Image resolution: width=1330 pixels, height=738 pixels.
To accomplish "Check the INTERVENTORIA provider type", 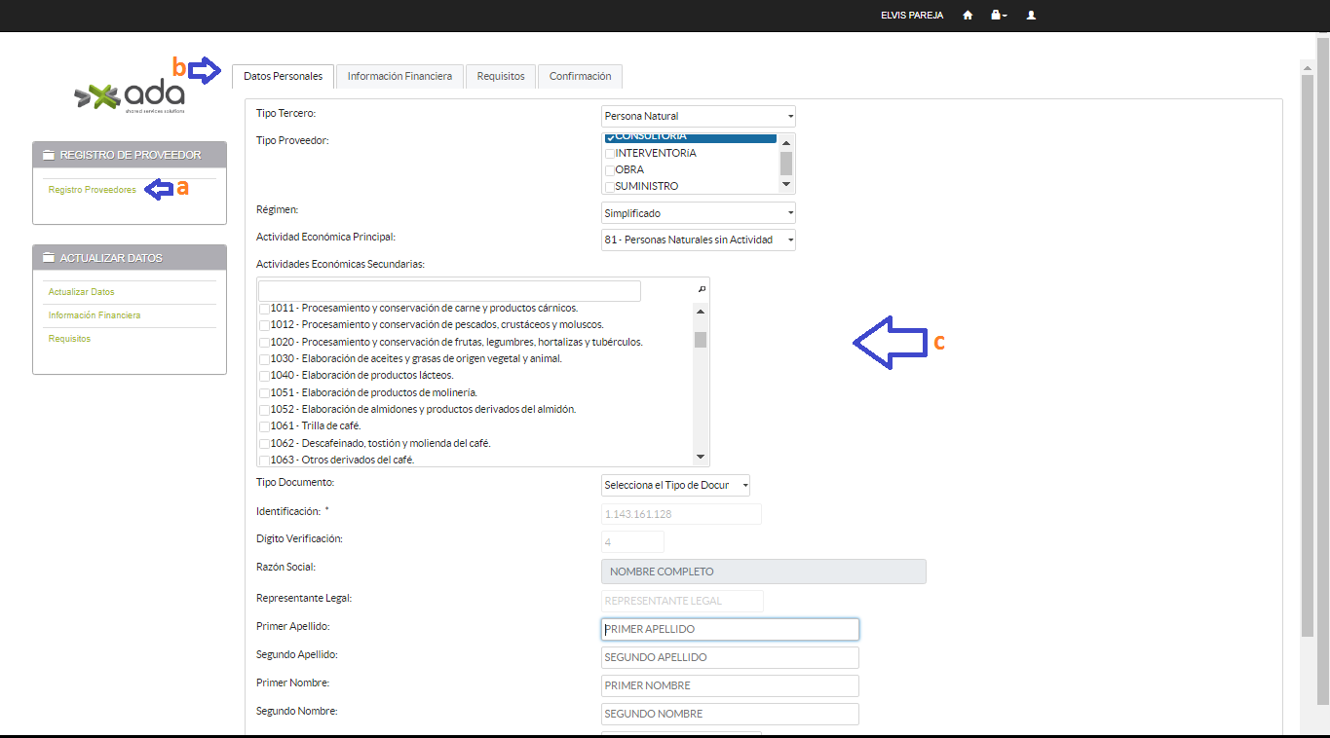I will 610,154.
